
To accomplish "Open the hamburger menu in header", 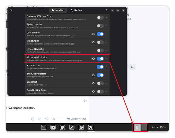I will (106, 10).
